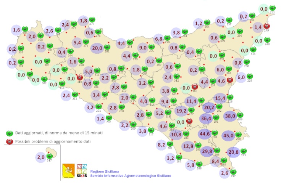Screen dimensions: 289x186
Task: Click Servizio Informativo Agrometeorologico Siciliano link
Action: pos(131,176)
